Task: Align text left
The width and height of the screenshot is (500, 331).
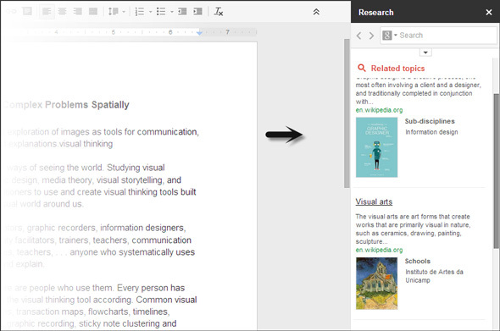Action: click(47, 12)
